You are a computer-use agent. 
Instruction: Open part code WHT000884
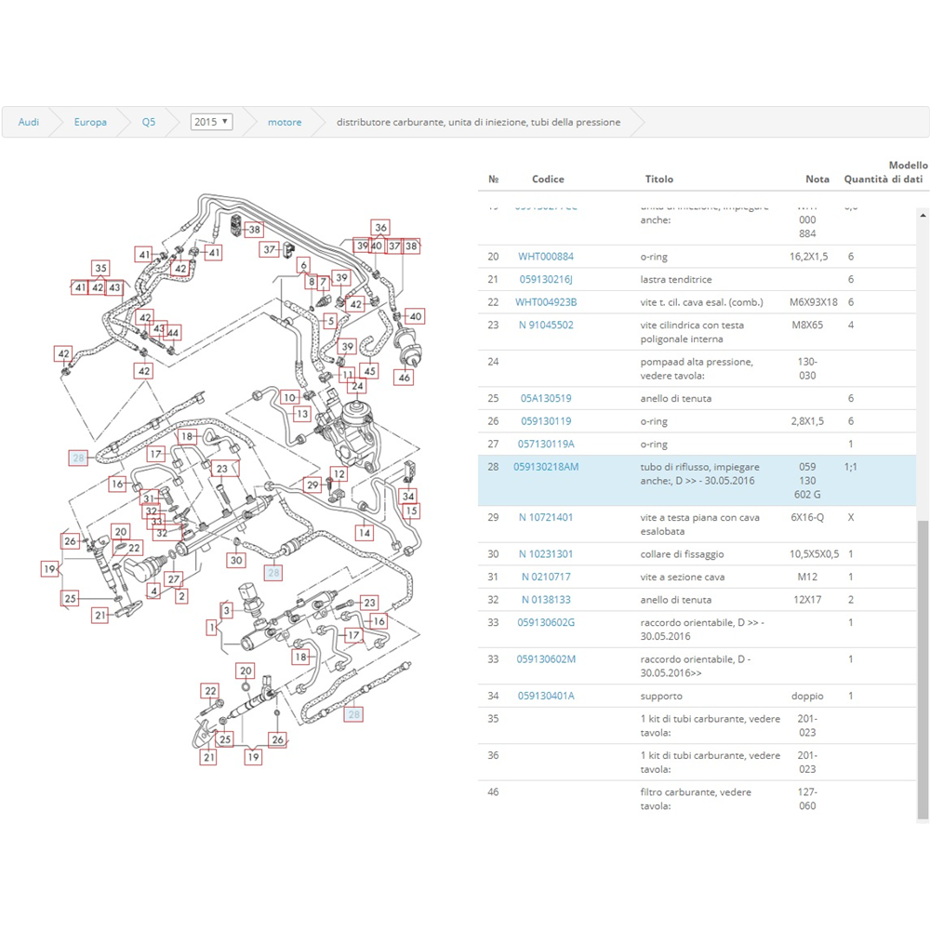click(x=546, y=257)
